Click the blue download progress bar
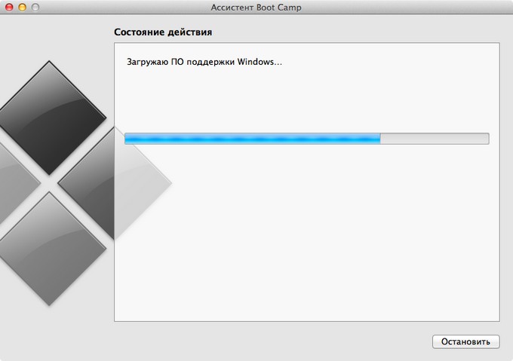Screen dimensions: 513x361 click(306, 139)
